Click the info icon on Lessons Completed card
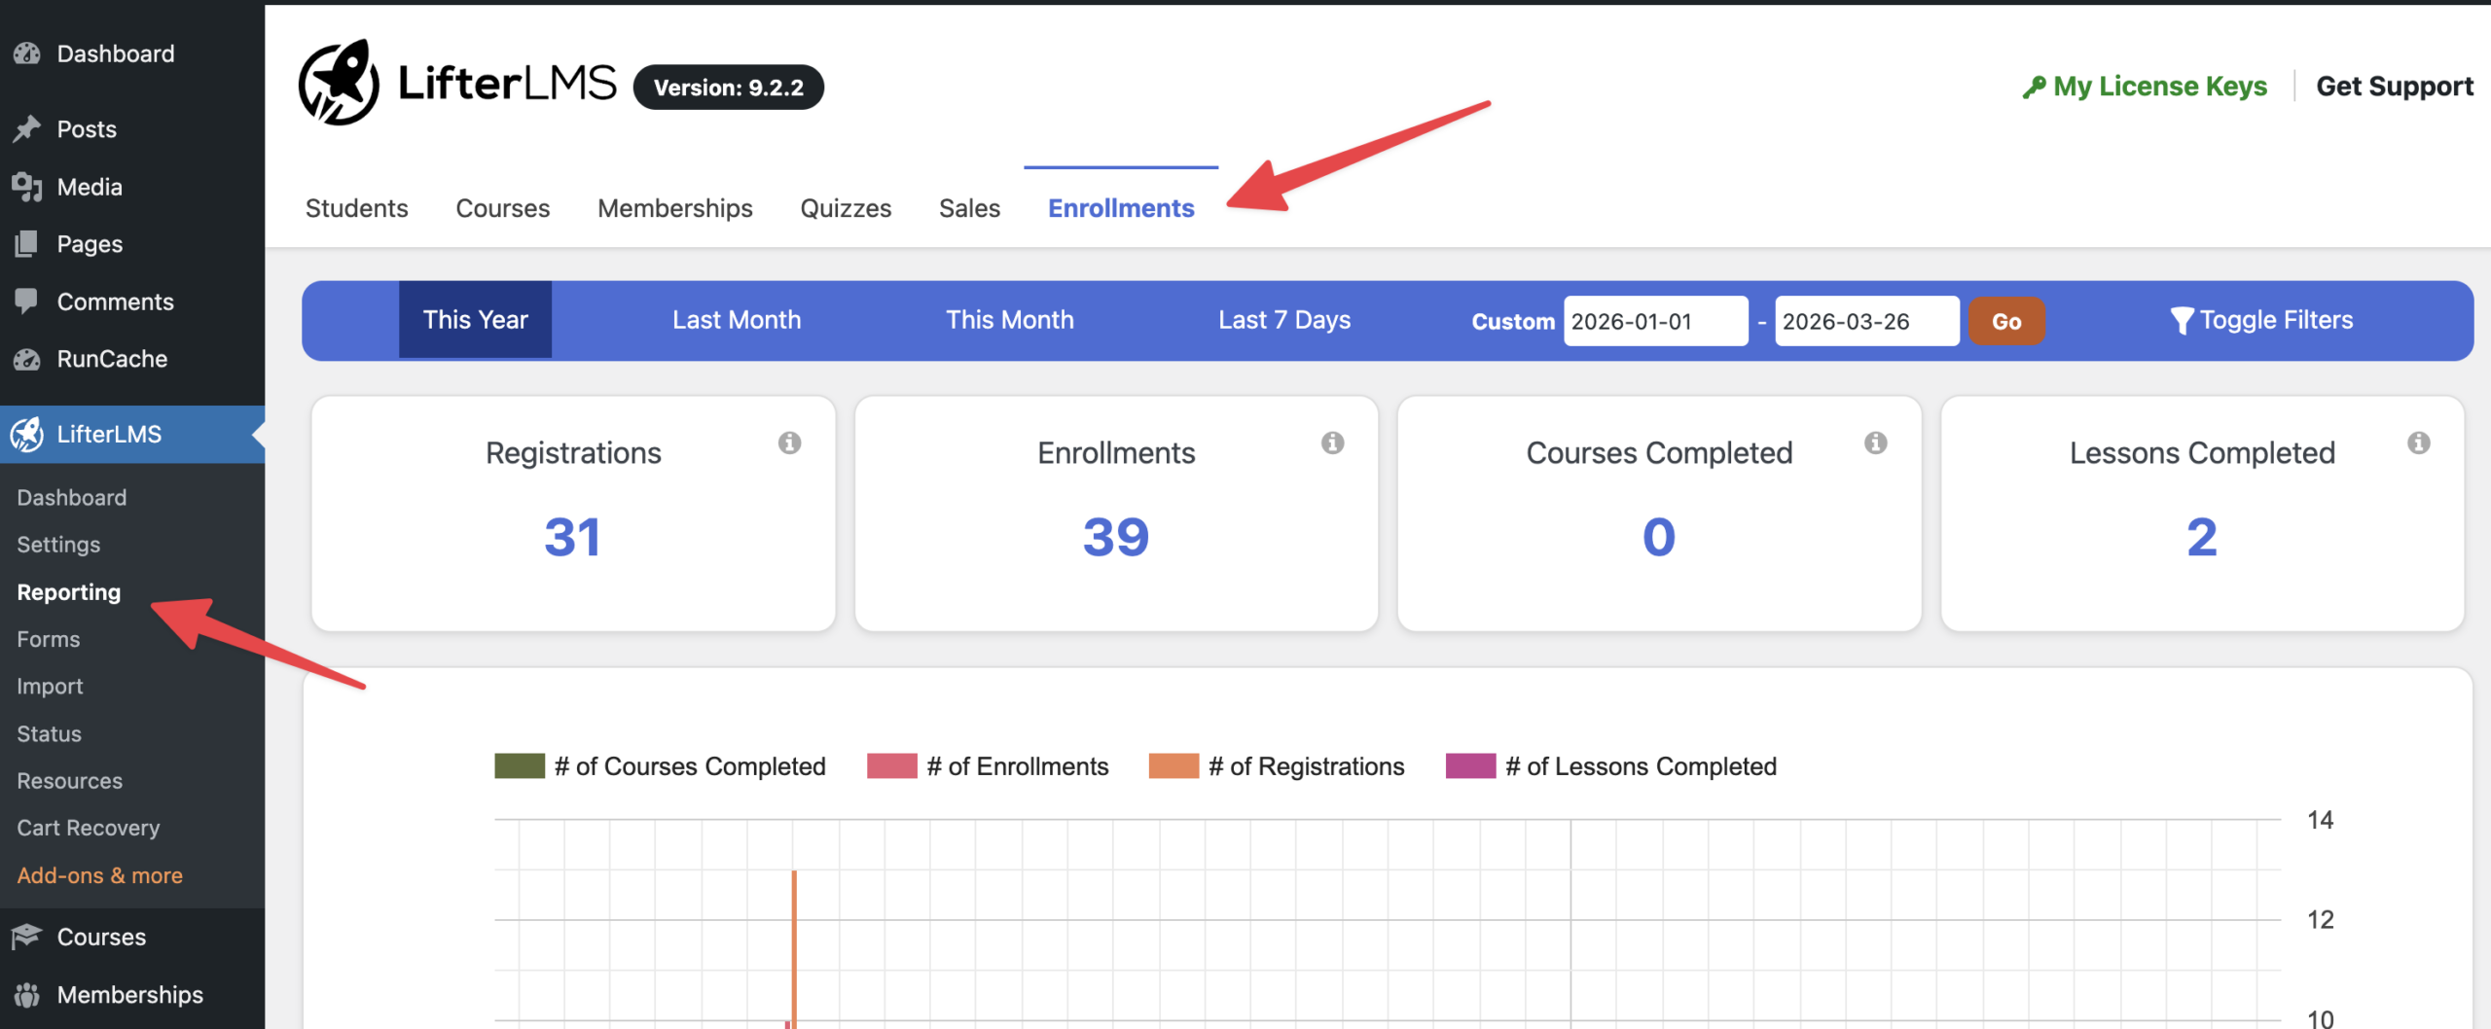2491x1029 pixels. pos(2420,443)
